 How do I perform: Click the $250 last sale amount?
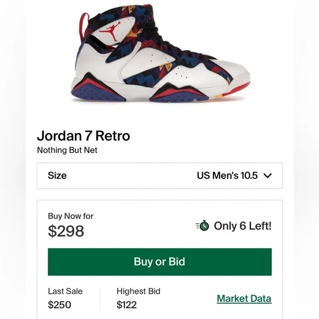(59, 305)
